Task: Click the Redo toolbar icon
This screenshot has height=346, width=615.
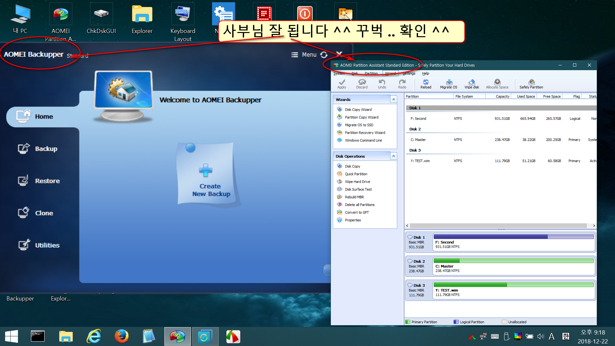Action: 402,84
